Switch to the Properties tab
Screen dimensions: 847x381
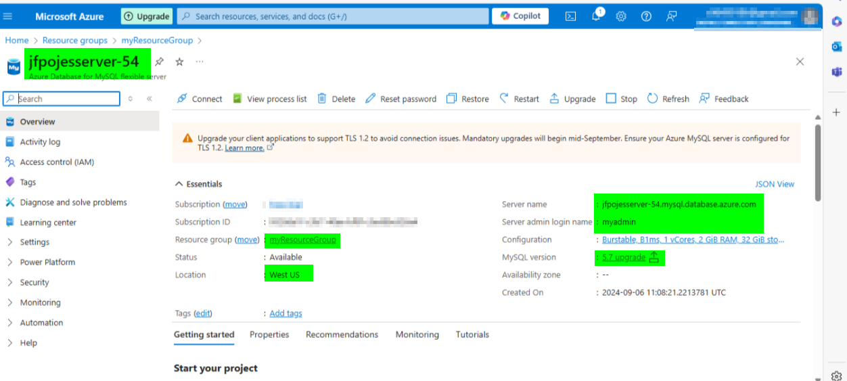coord(269,334)
